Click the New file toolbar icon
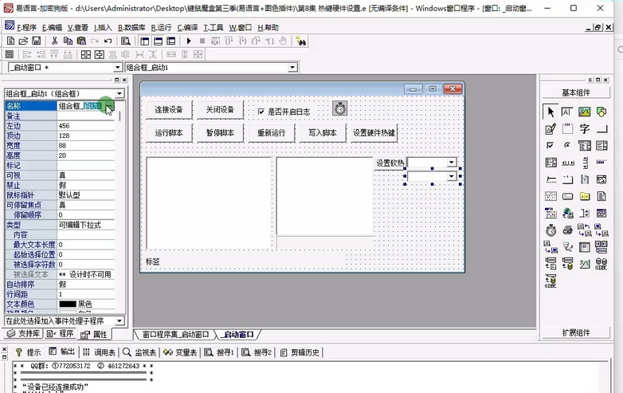The height and width of the screenshot is (393, 623). click(x=10, y=41)
